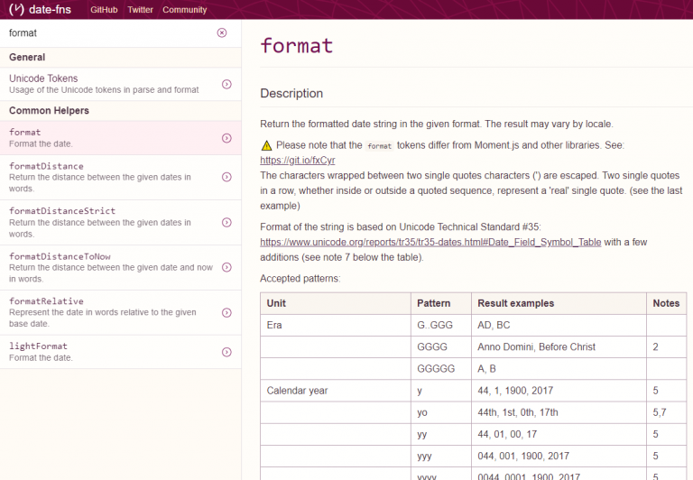Click the General section heading
693x480 pixels.
pos(27,57)
